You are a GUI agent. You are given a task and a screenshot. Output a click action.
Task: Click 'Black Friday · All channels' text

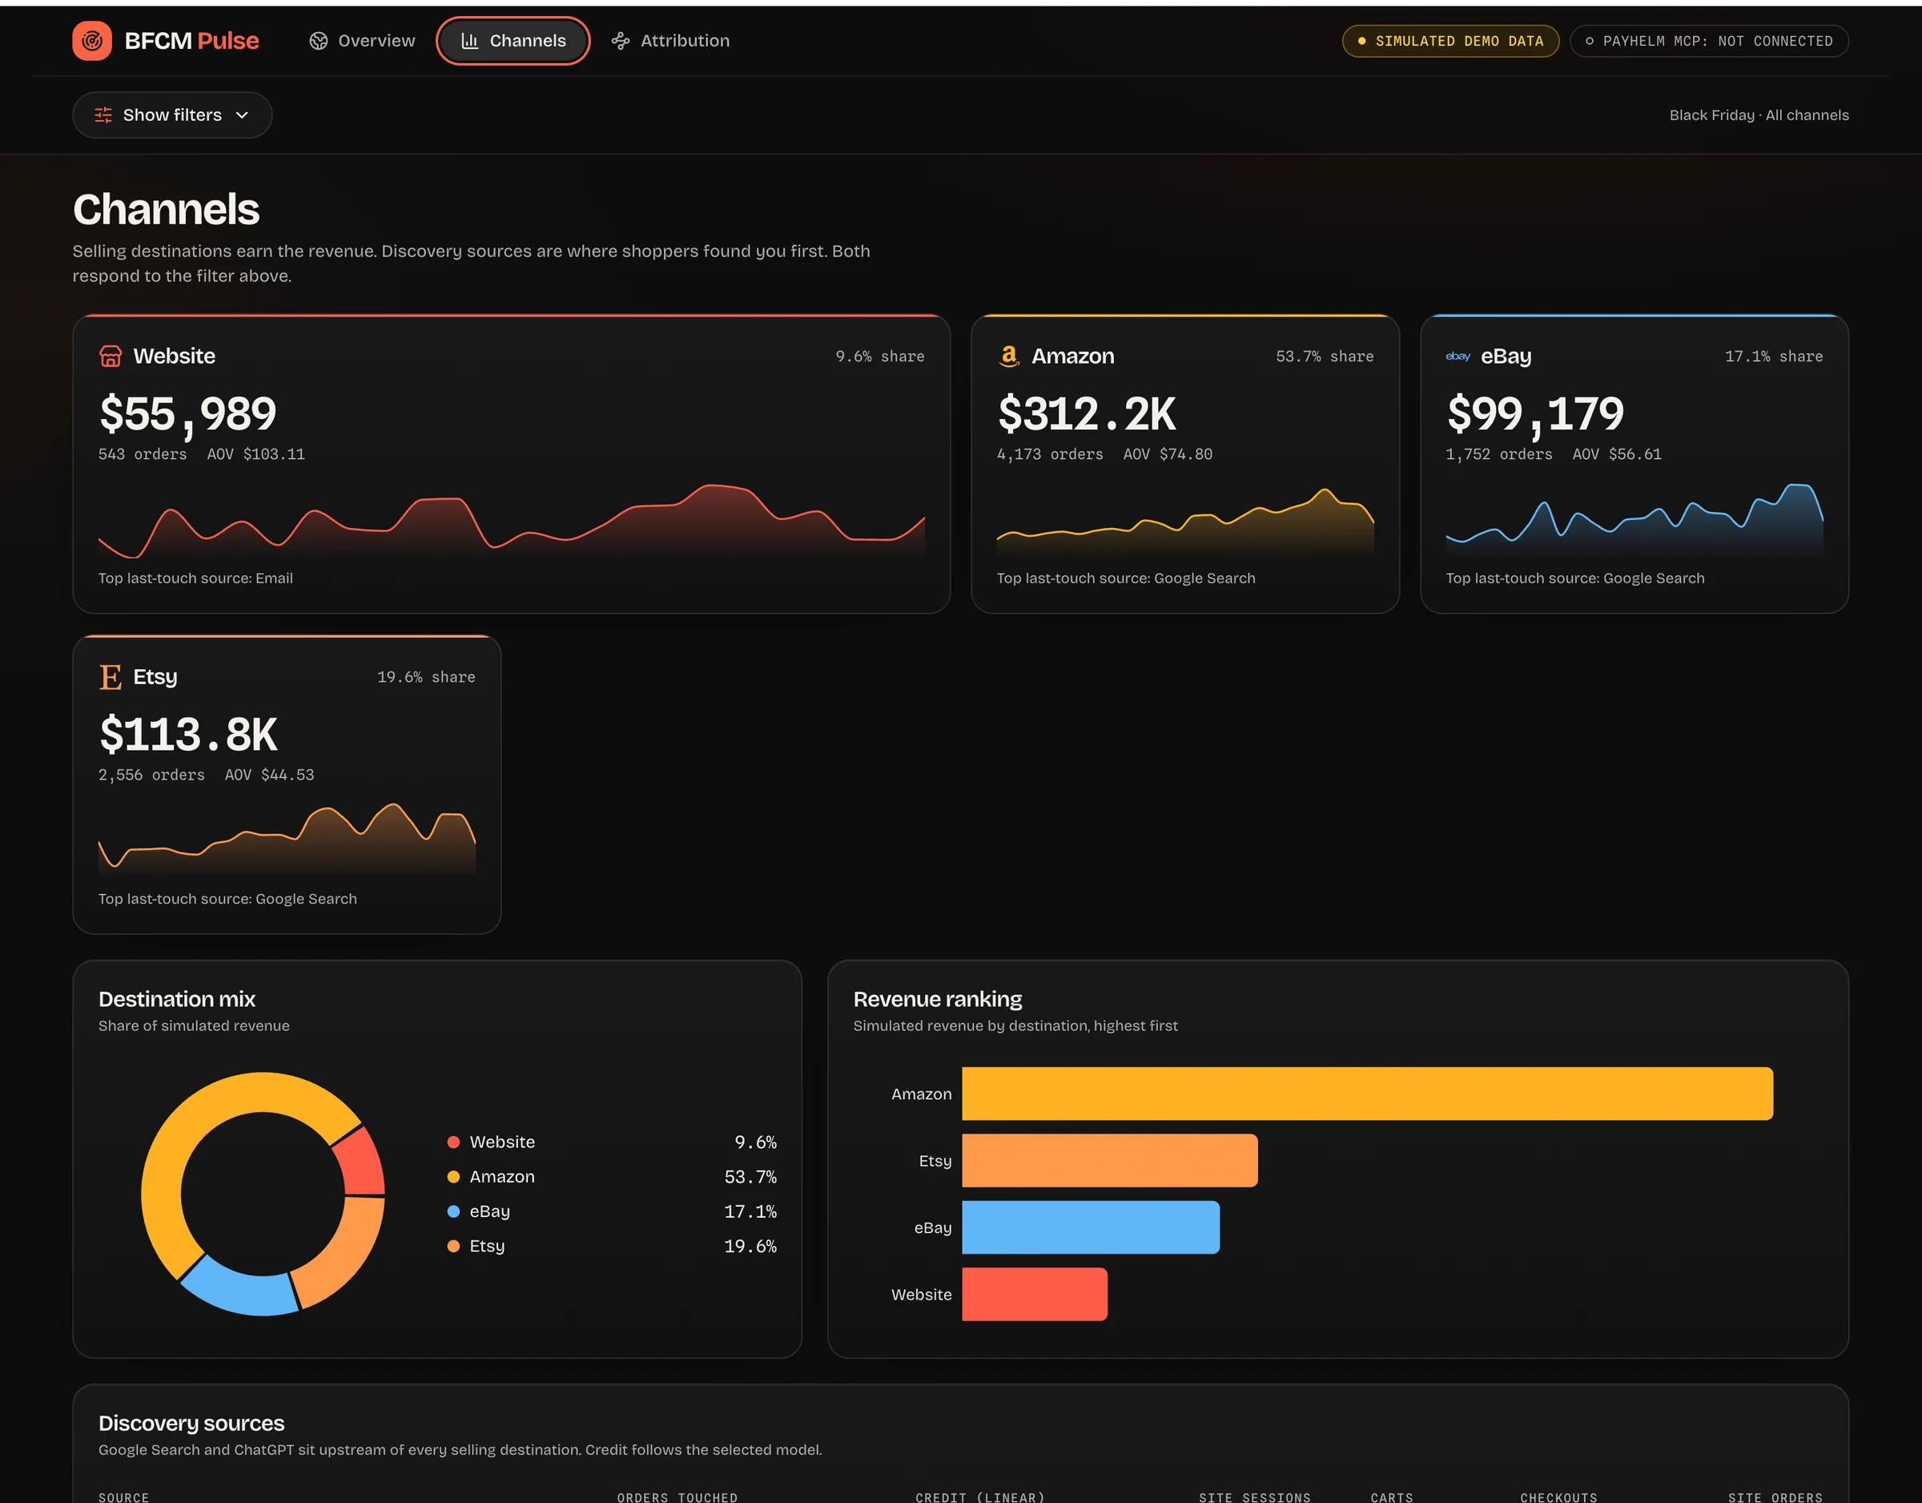tap(1759, 115)
